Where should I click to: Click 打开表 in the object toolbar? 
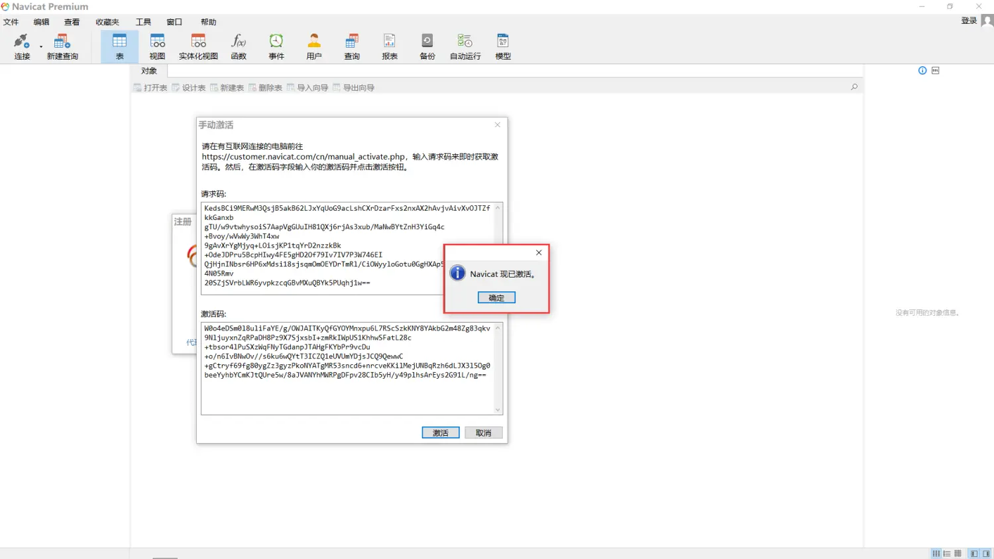click(150, 87)
